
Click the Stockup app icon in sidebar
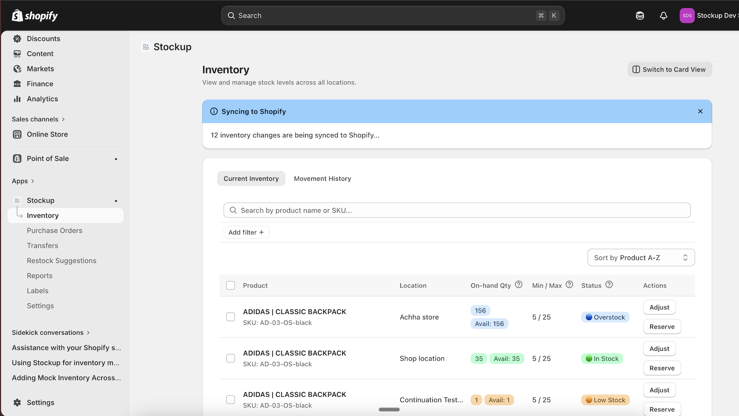click(x=17, y=201)
